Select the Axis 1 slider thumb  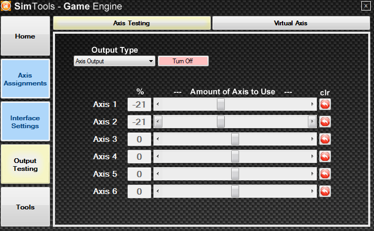221,104
